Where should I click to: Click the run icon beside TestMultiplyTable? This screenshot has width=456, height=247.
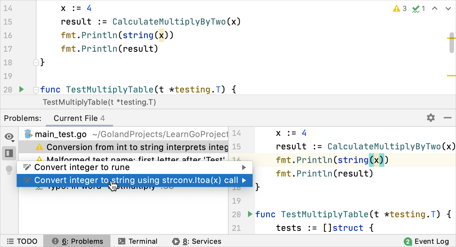coord(22,89)
